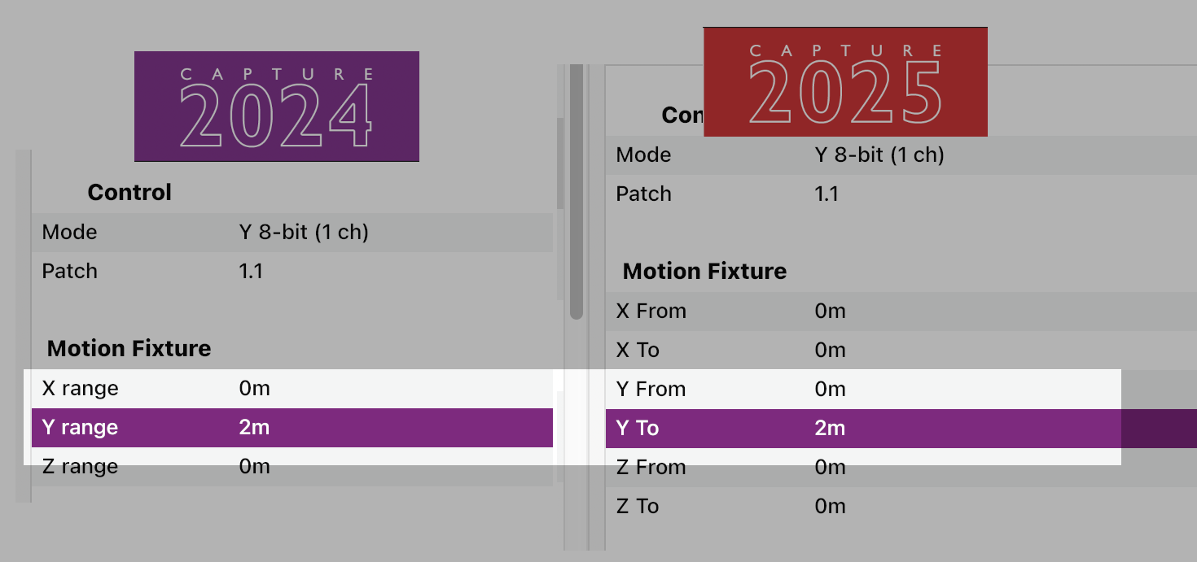Open Mode dropdown under the 2024 logo
The image size is (1197, 562).
(304, 233)
